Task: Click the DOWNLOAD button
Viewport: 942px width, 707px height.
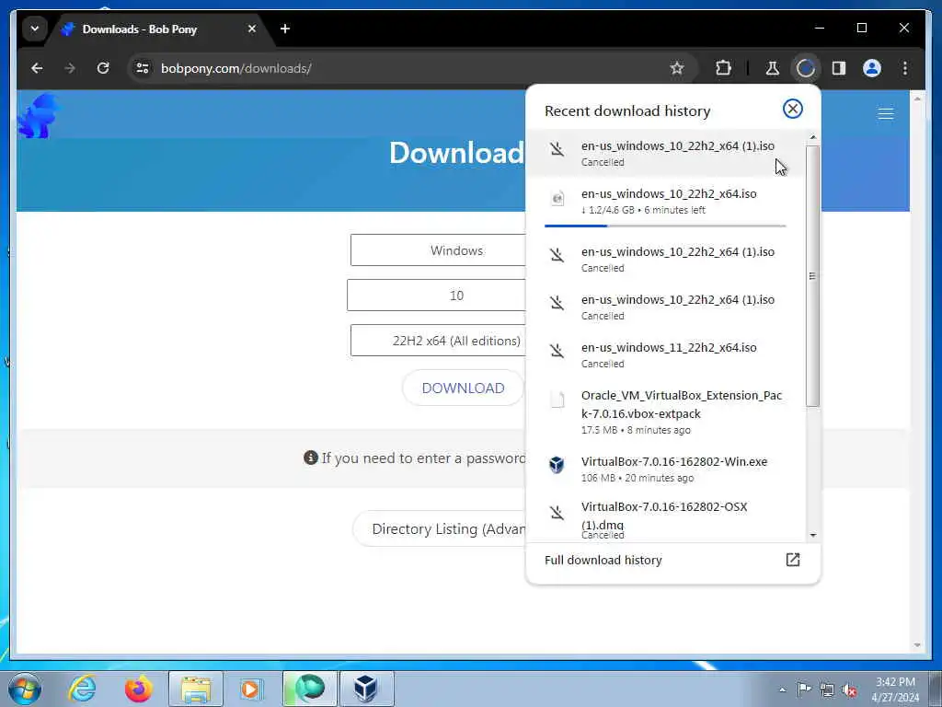Action: 464,388
